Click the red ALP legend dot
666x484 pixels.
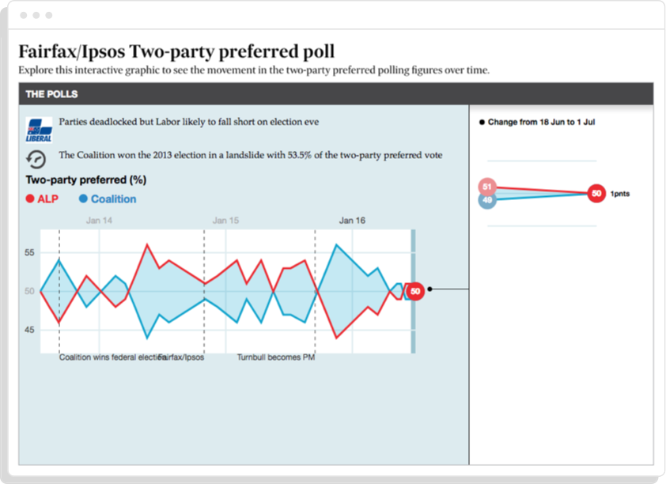[x=30, y=199]
